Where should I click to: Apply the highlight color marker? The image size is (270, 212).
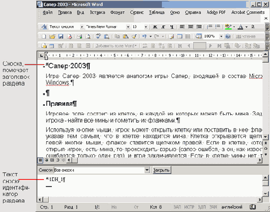pos(228,27)
